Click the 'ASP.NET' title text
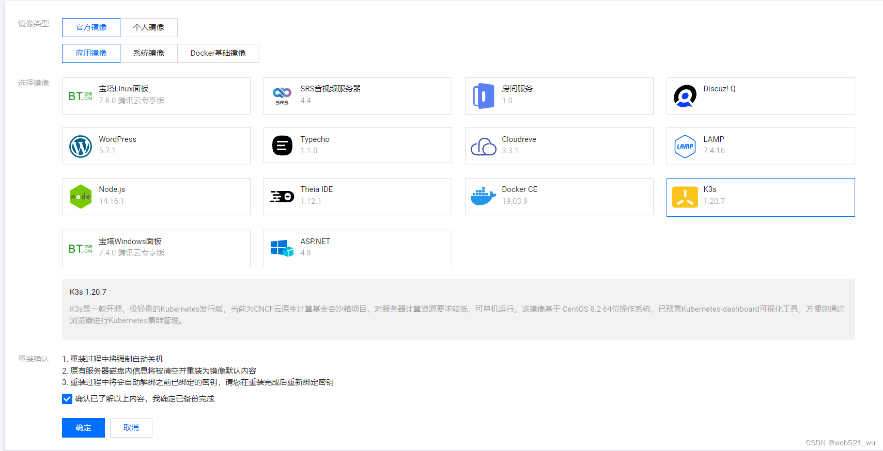The height and width of the screenshot is (451, 883). click(315, 241)
